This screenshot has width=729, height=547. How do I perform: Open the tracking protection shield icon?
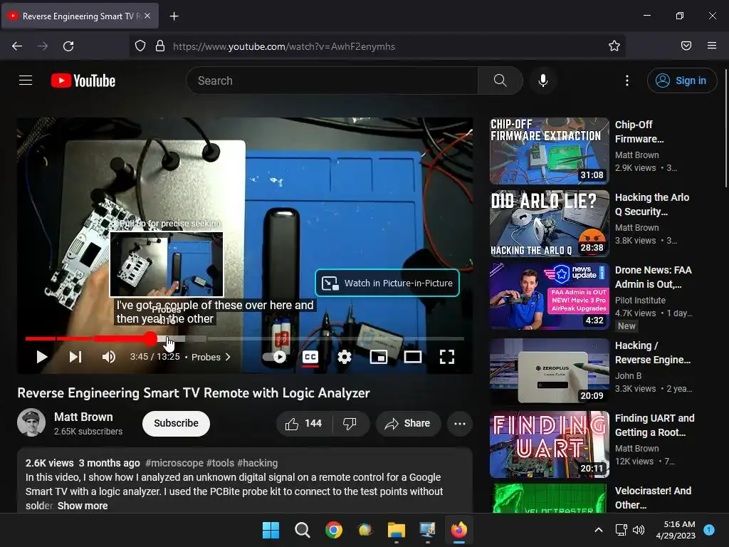pyautogui.click(x=140, y=46)
